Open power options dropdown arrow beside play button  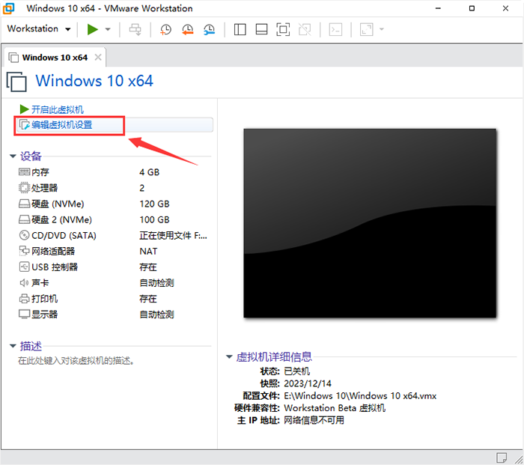click(108, 29)
